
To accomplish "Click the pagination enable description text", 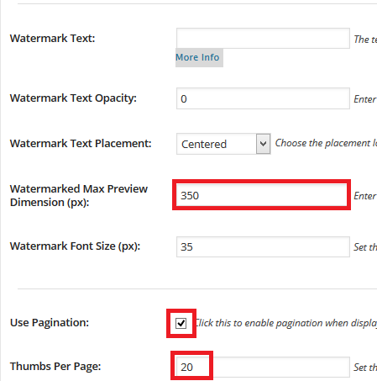I will click(x=285, y=323).
